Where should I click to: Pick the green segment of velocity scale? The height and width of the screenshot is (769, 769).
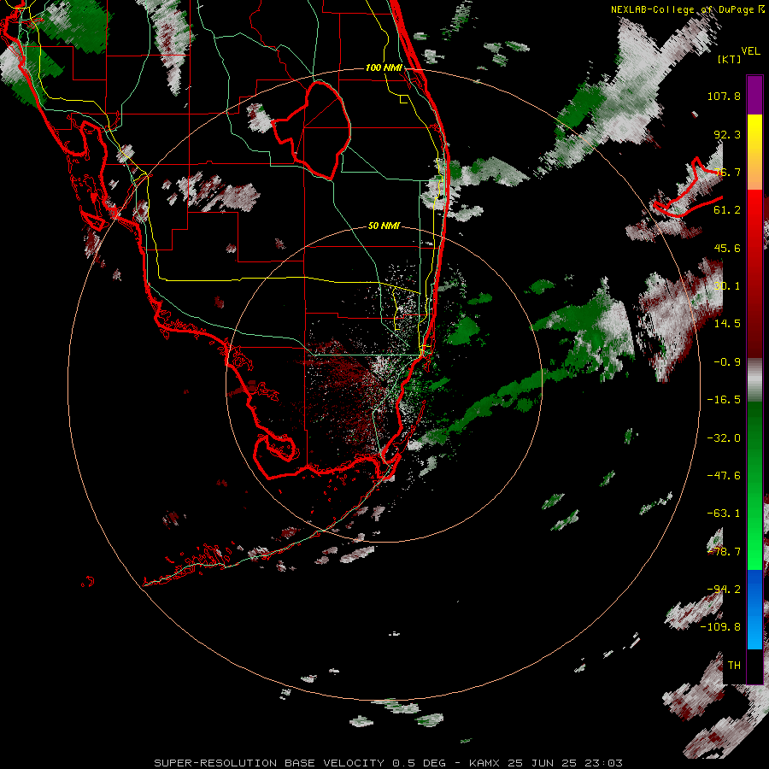(754, 485)
